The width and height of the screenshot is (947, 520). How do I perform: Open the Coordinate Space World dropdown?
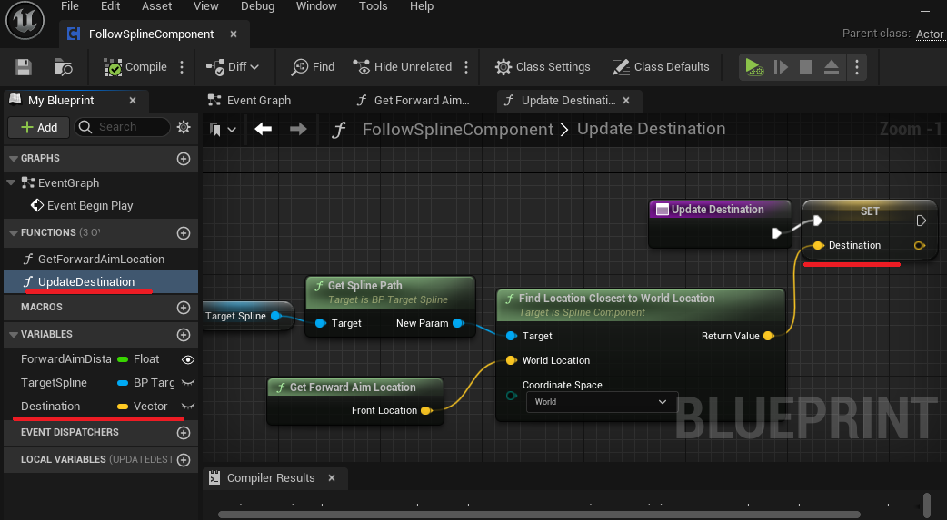point(603,402)
